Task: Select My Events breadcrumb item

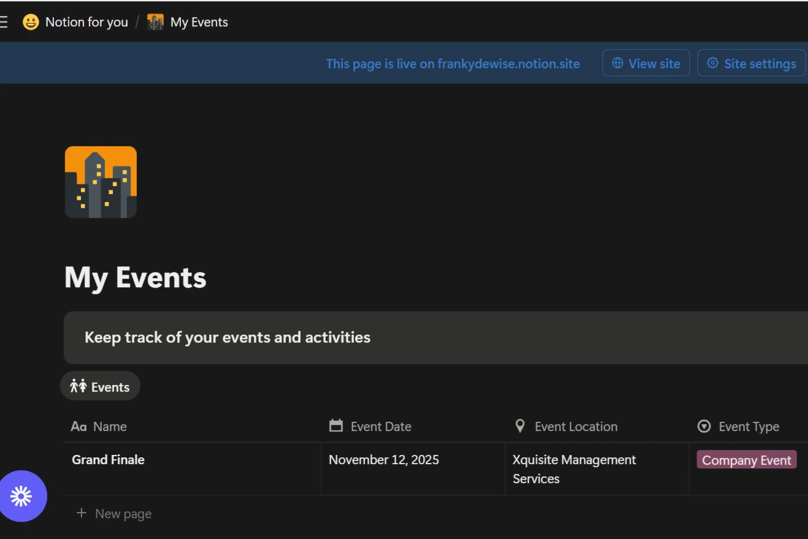Action: pyautogui.click(x=199, y=22)
